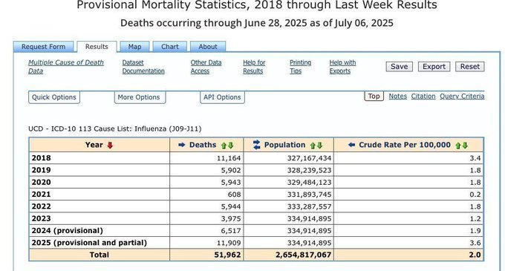Select the 2024 (provisional) row label
Viewport: 505px width, 271px height.
[x=68, y=231]
